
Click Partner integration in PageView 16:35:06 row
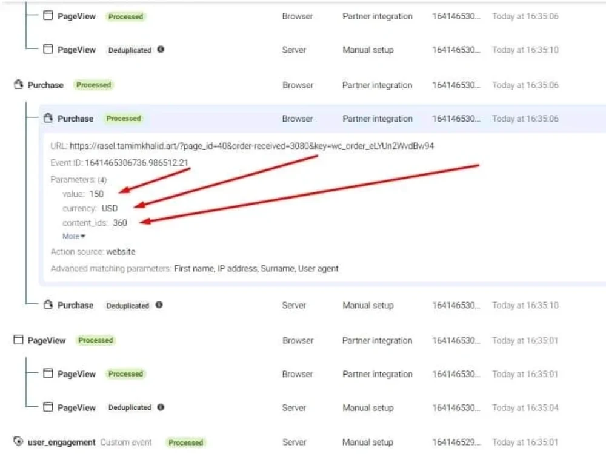pos(377,16)
